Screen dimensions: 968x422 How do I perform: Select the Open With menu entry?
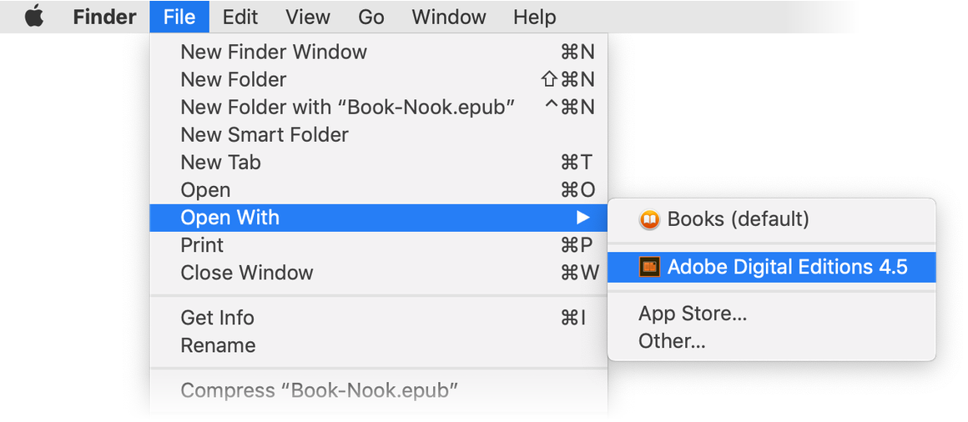point(379,218)
